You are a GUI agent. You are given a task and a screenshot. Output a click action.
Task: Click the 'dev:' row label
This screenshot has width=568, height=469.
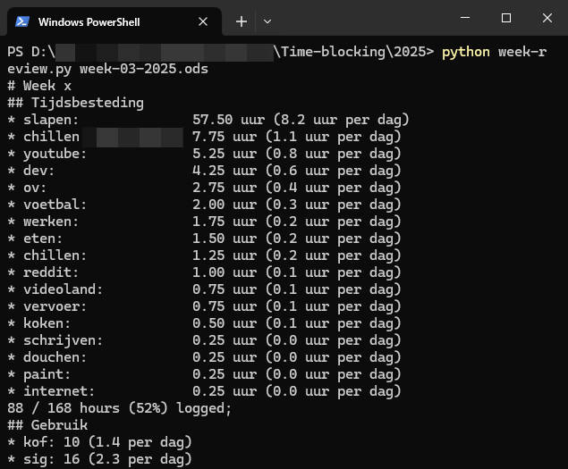click(x=38, y=171)
